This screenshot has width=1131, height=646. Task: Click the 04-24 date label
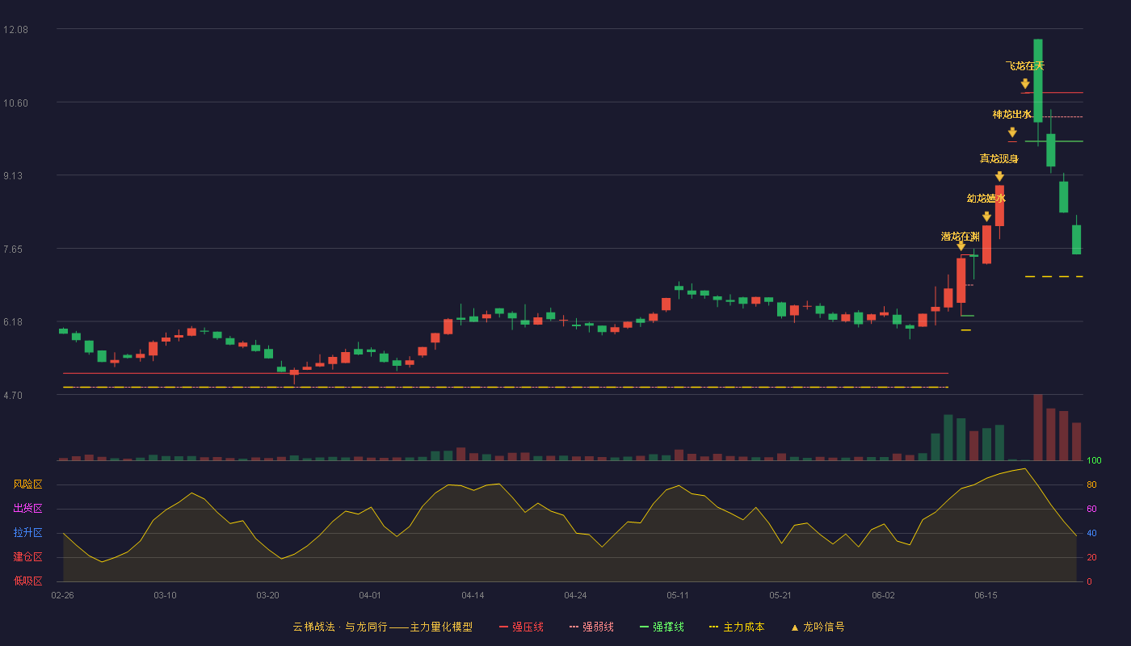[575, 595]
